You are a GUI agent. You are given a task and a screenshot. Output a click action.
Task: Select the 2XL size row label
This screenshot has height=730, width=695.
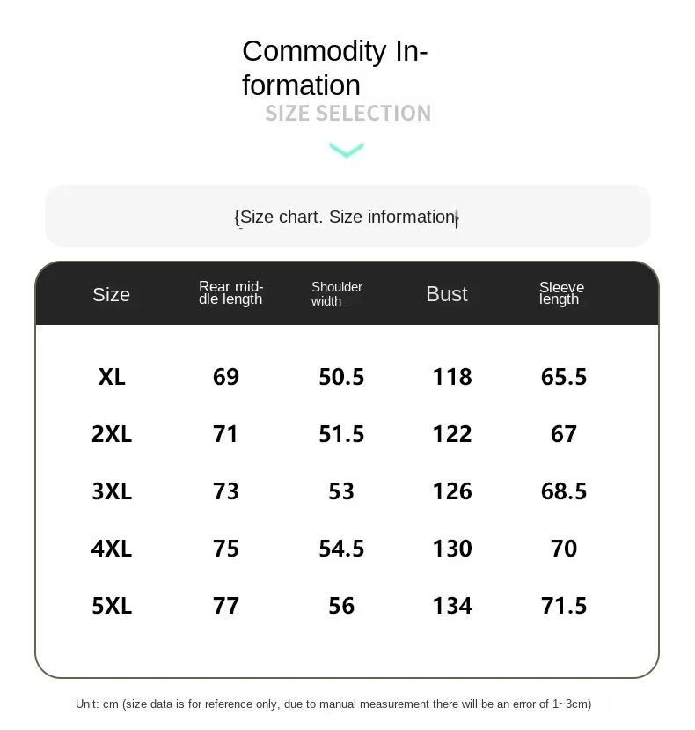[112, 434]
